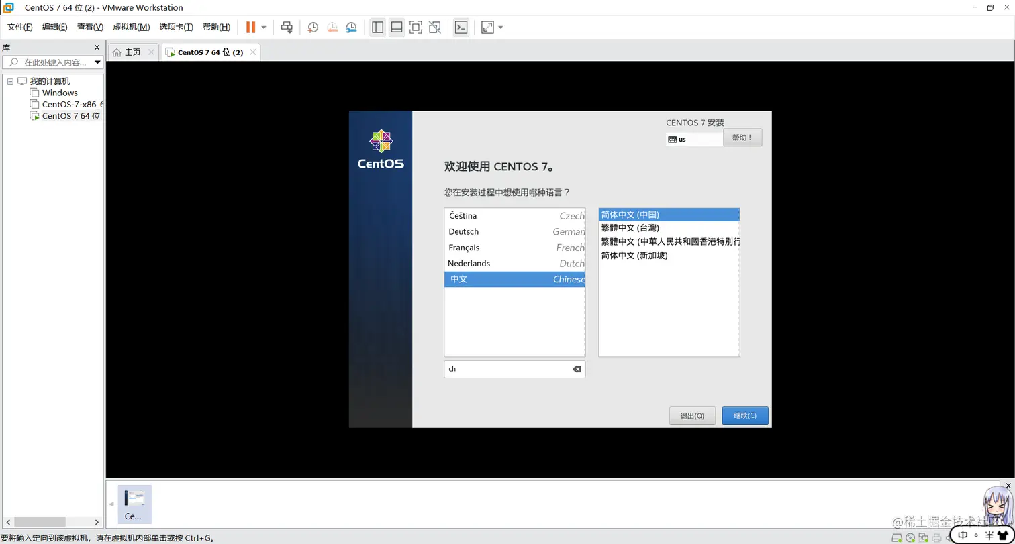Click the hard disk status bar icon
Image resolution: width=1015 pixels, height=544 pixels.
898,538
